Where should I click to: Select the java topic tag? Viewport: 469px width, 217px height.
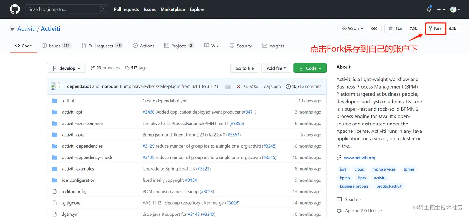tap(343, 169)
